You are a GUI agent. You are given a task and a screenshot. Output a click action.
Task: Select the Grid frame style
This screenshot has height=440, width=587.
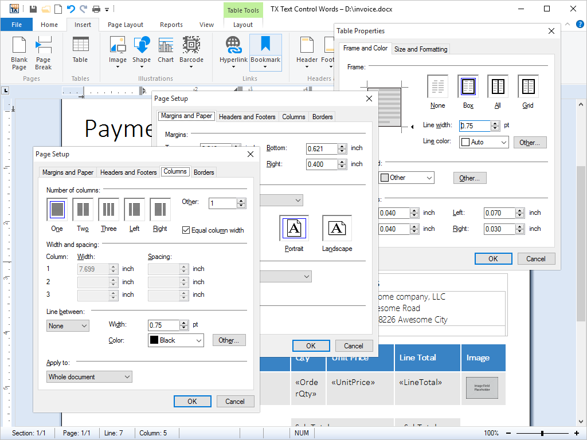click(x=527, y=87)
